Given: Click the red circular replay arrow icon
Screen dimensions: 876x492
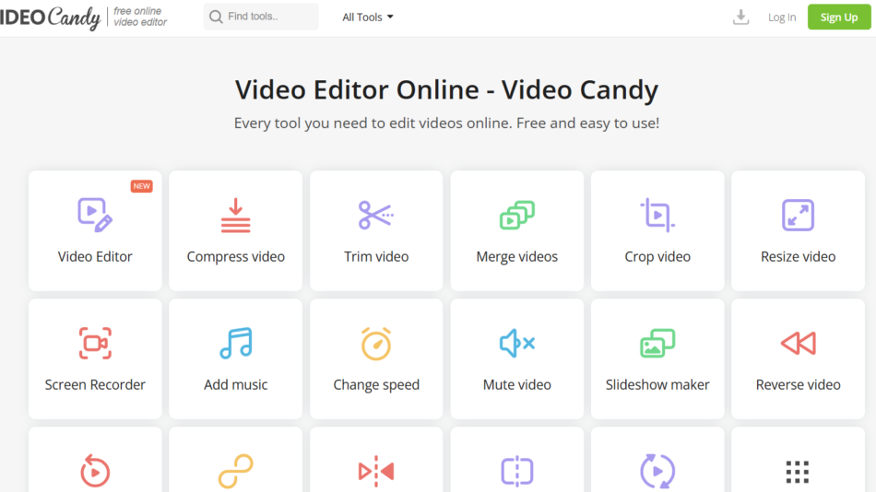Looking at the screenshot, I should pos(95,471).
